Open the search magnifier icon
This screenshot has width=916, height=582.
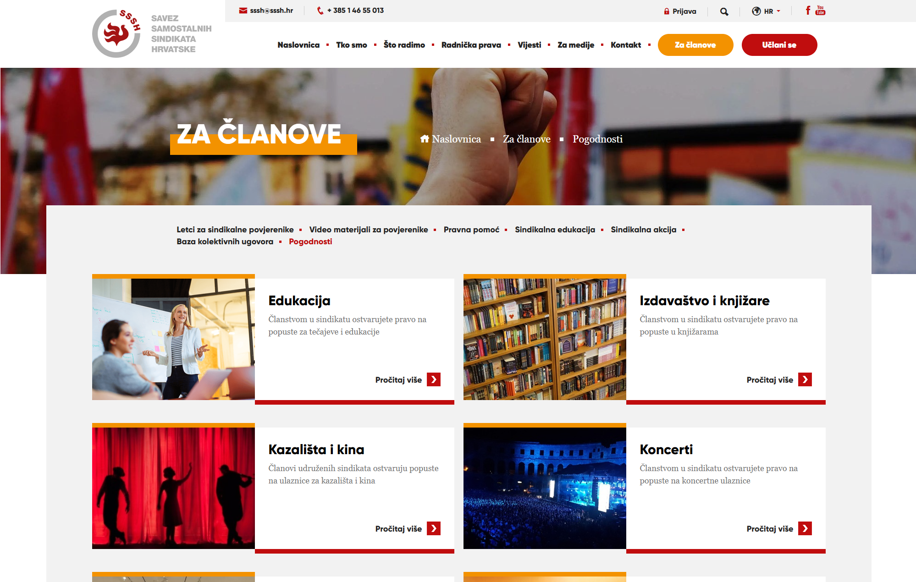coord(724,11)
